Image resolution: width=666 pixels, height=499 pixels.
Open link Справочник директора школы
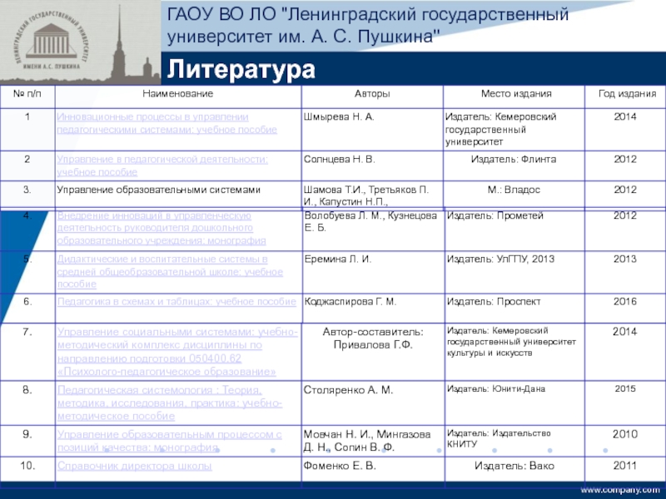[x=134, y=466]
